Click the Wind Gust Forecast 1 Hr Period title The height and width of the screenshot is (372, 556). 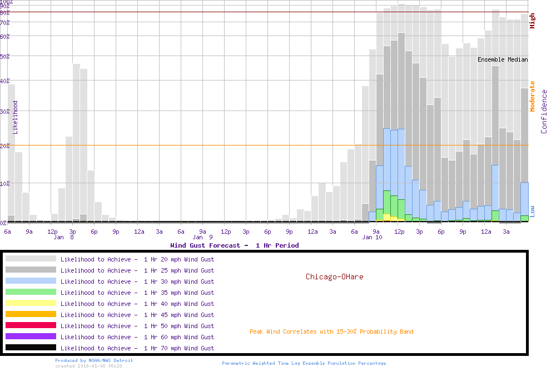point(234,245)
